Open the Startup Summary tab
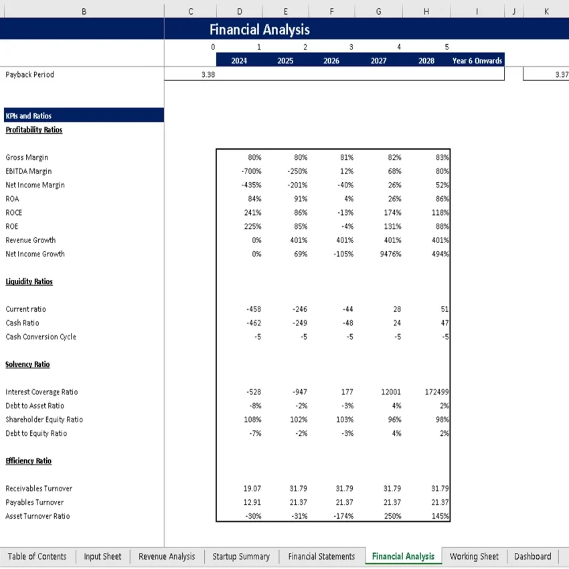The height and width of the screenshot is (569, 569). 241,556
